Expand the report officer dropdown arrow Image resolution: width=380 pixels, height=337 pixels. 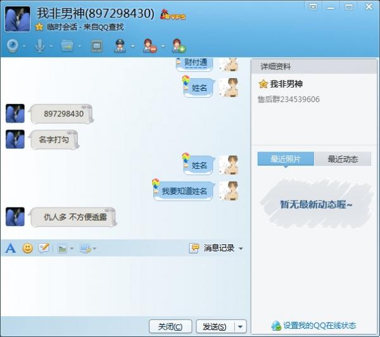(x=133, y=46)
